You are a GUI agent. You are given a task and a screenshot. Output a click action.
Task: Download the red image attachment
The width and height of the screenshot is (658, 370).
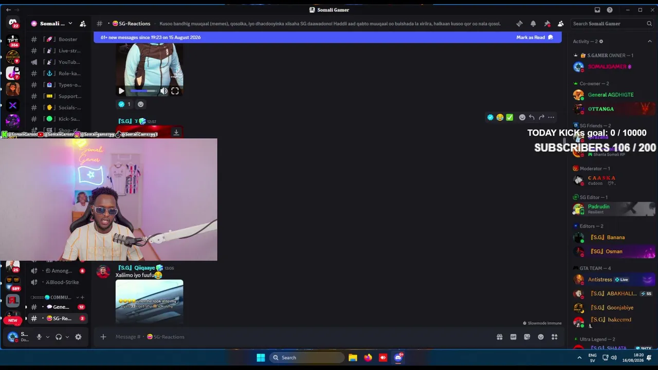click(176, 133)
